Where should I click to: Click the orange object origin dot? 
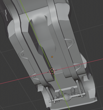click(52, 57)
